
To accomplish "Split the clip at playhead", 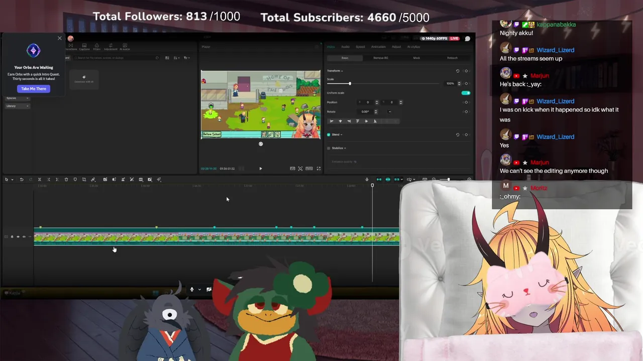I will [x=40, y=179].
